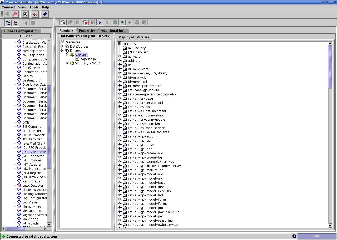Click the door exit icon in toolbar
337x240 pixels.
35,14
